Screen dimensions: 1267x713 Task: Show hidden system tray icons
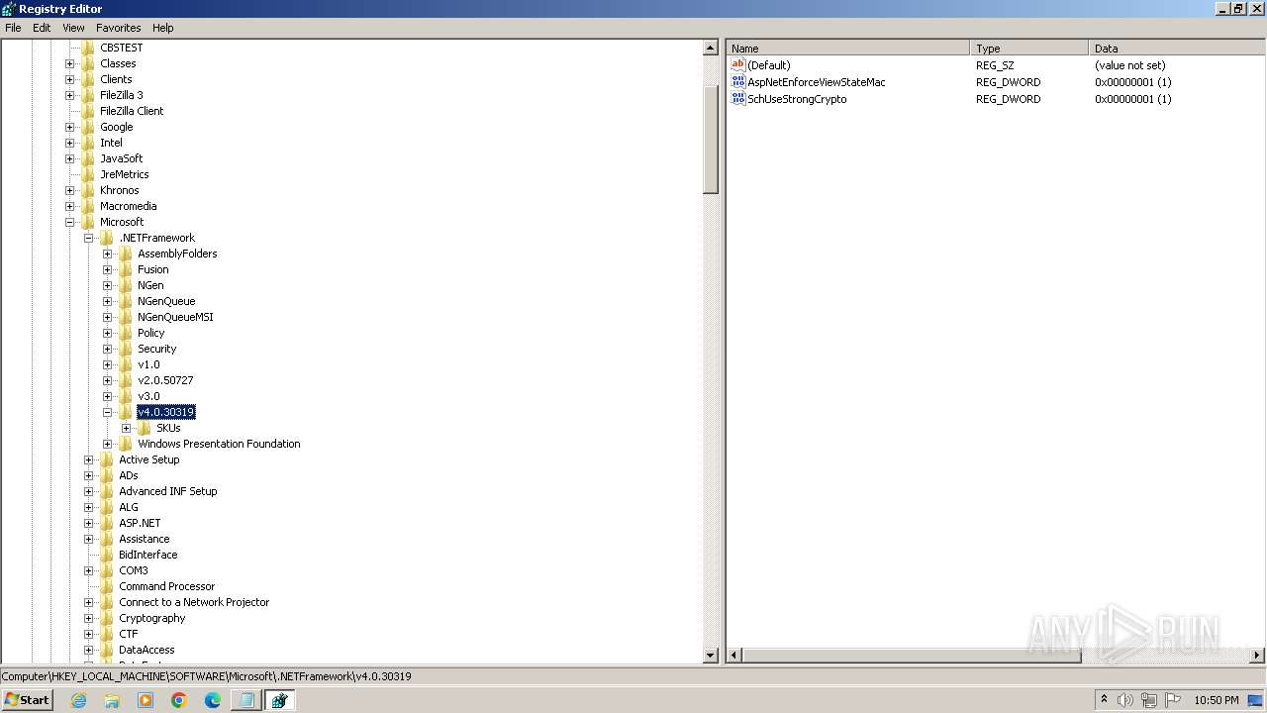click(x=1104, y=700)
